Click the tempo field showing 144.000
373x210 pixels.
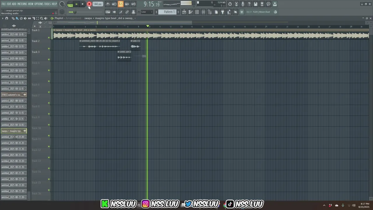(98, 4)
